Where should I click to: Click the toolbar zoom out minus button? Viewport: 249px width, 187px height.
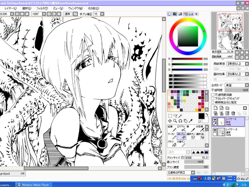coord(17,14)
